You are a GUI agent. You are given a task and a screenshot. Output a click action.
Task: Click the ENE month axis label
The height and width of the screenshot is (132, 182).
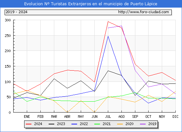pos(27,116)
